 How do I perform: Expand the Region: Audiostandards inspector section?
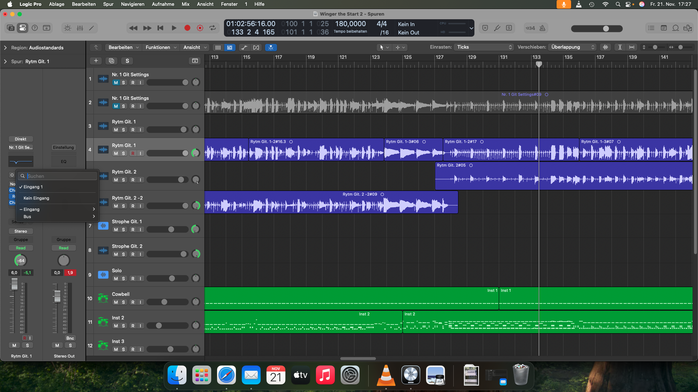coord(5,48)
